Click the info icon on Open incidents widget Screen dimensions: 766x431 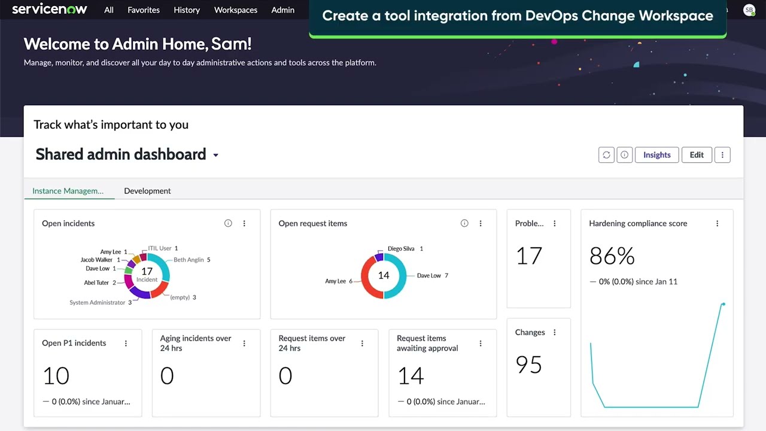pos(228,223)
